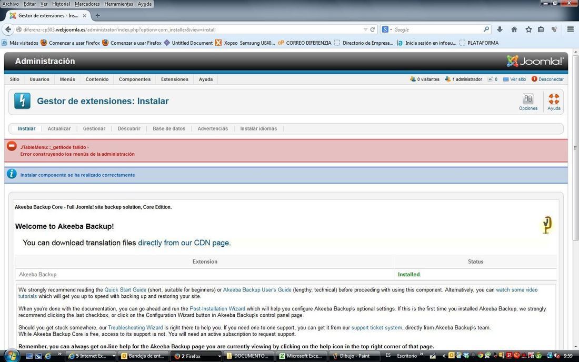Open the directly from our CDN page link
Screen dimensions: 579x362
[x=184, y=243]
